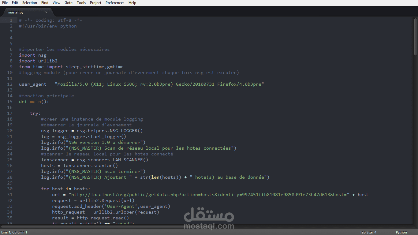The image size is (418, 235).
Task: Click the 'from time import sleep,strftime,gmtime' line
Action: [71, 67]
